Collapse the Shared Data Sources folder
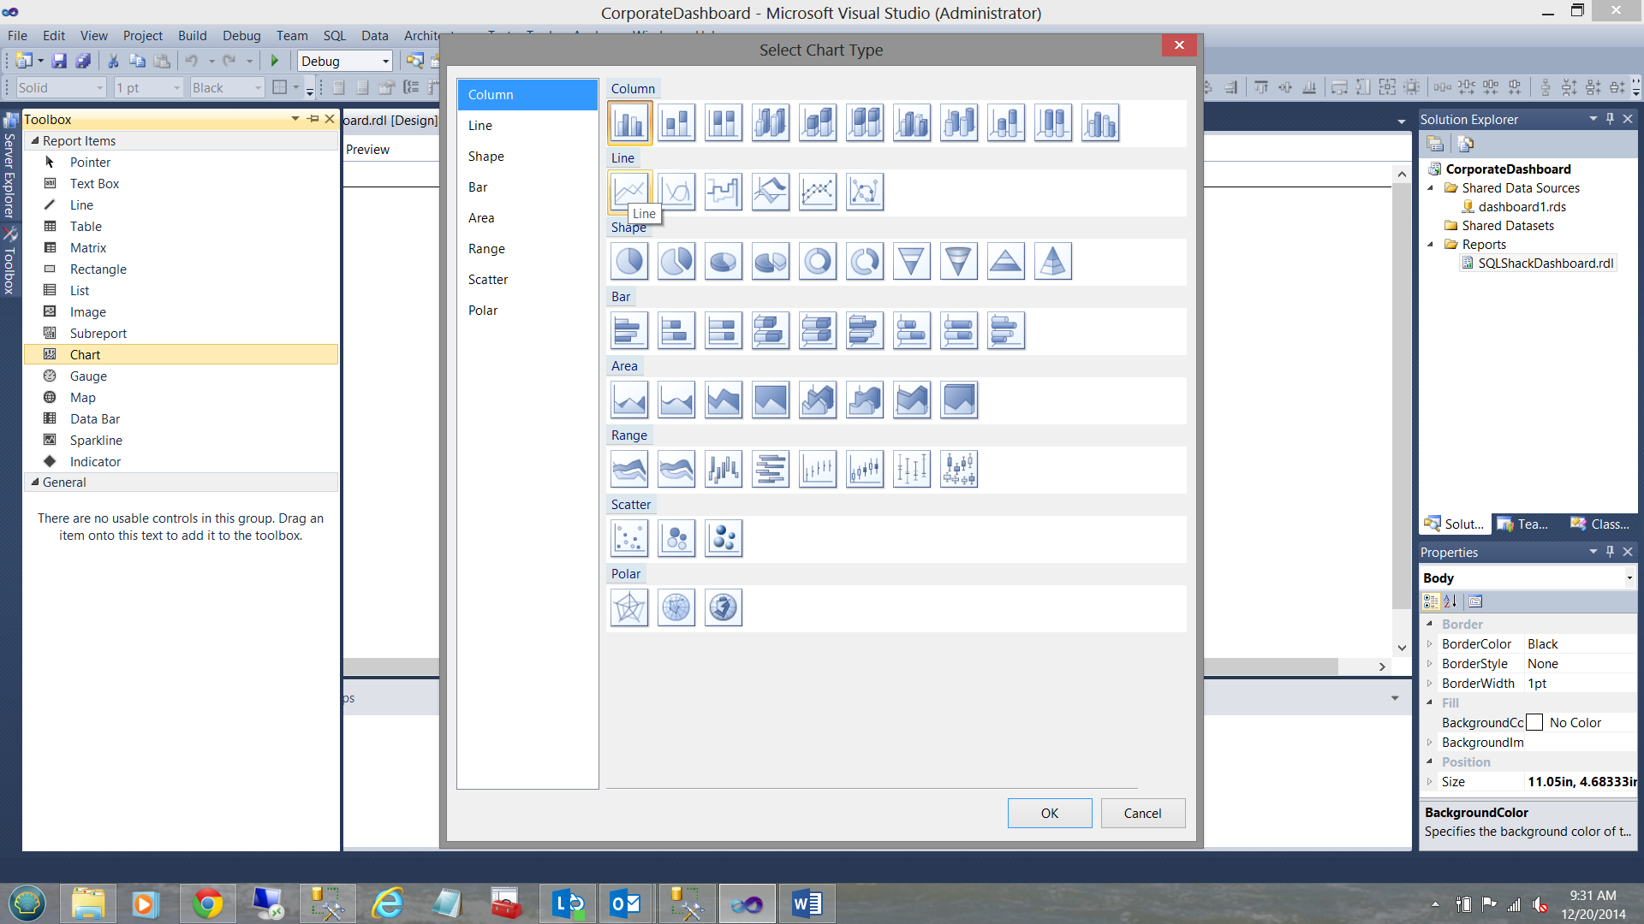 tap(1430, 188)
